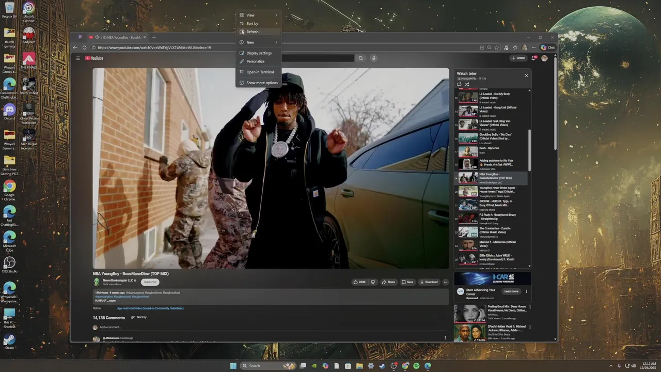Screen dimensions: 661x372
Task: Click Learn more on I-CAR ad
Action: (511, 291)
